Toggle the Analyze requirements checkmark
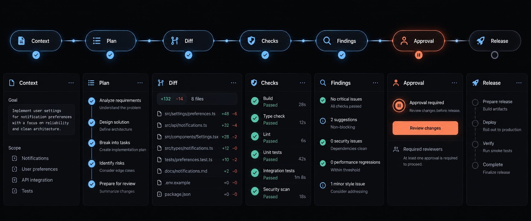 92,101
